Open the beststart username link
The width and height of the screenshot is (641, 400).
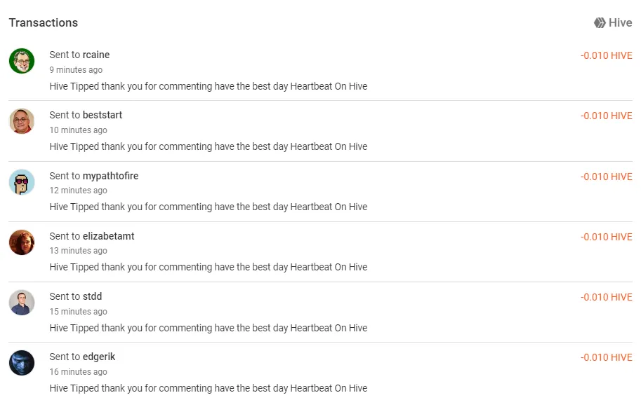(x=103, y=115)
